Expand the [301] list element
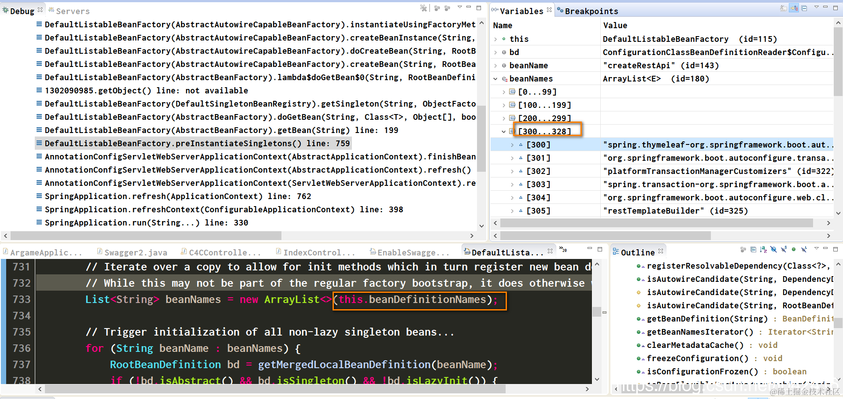The width and height of the screenshot is (843, 399). pos(512,158)
